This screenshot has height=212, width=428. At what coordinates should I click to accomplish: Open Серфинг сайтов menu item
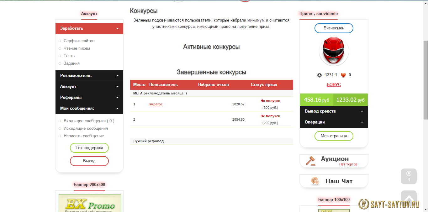point(79,41)
